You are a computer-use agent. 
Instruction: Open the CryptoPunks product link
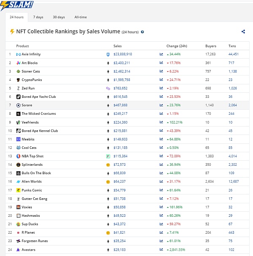click(x=32, y=80)
